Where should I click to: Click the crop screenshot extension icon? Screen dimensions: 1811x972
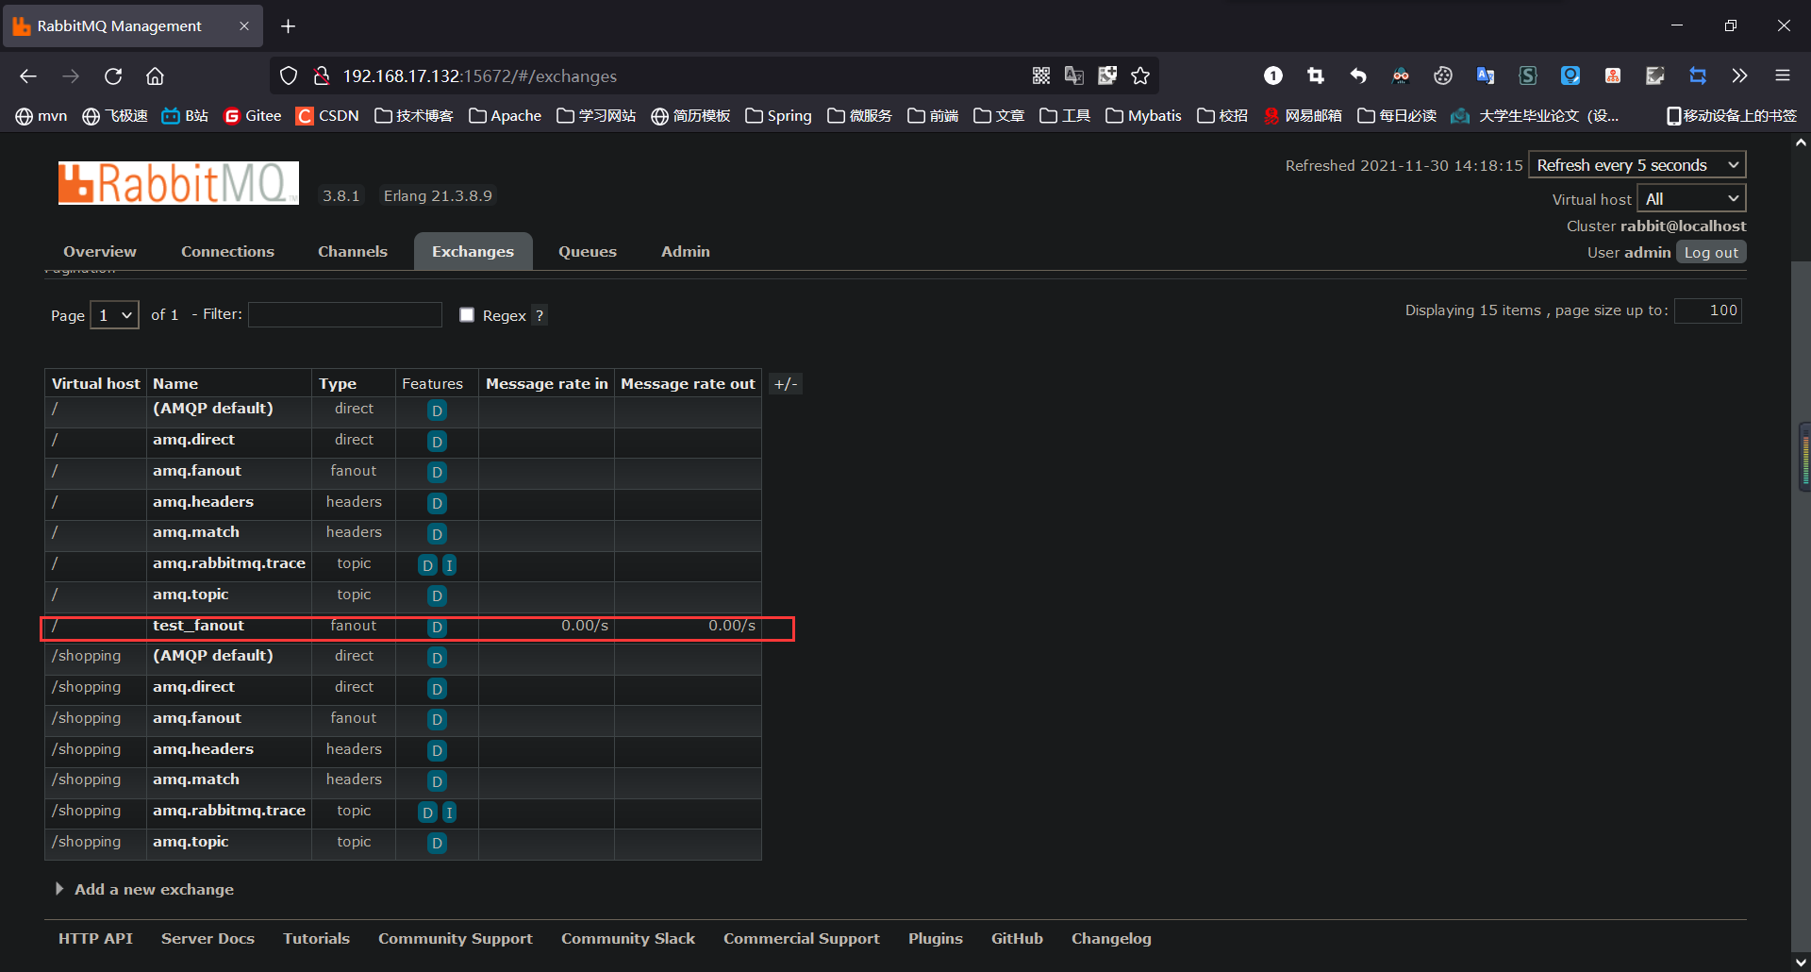point(1316,75)
